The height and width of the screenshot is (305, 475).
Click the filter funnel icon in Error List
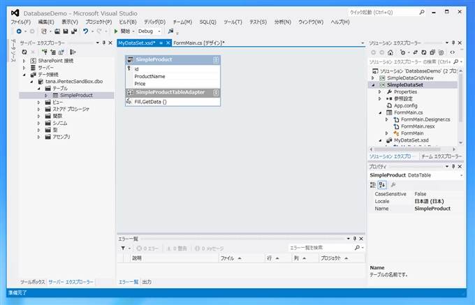click(x=123, y=248)
